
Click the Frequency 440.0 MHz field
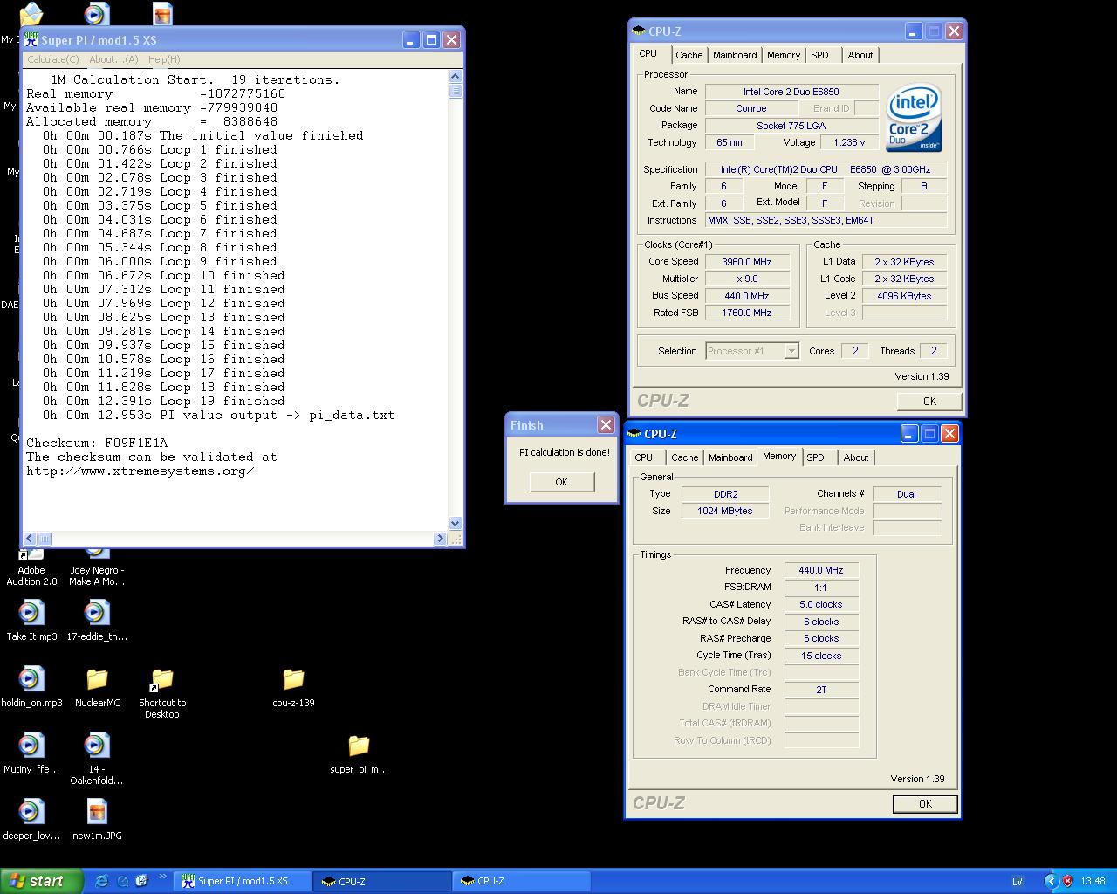pos(821,570)
